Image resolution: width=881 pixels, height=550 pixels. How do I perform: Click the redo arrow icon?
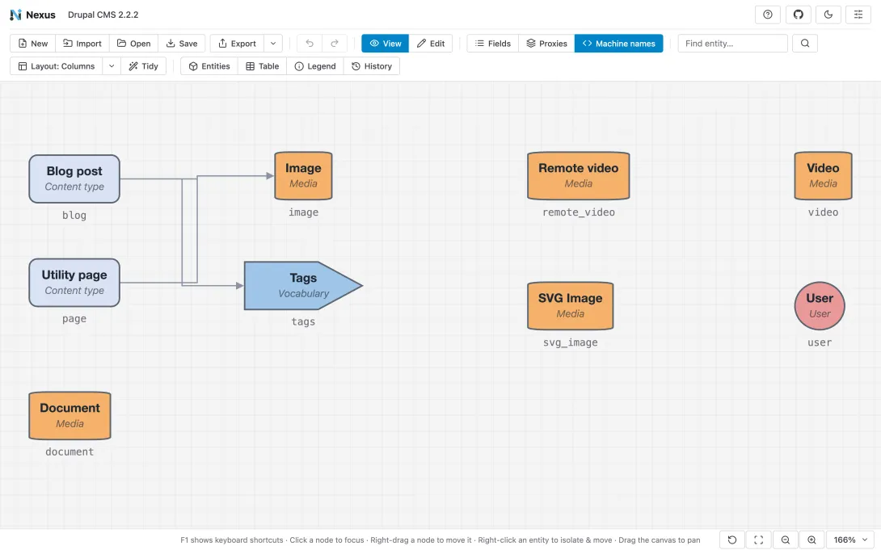coord(335,44)
